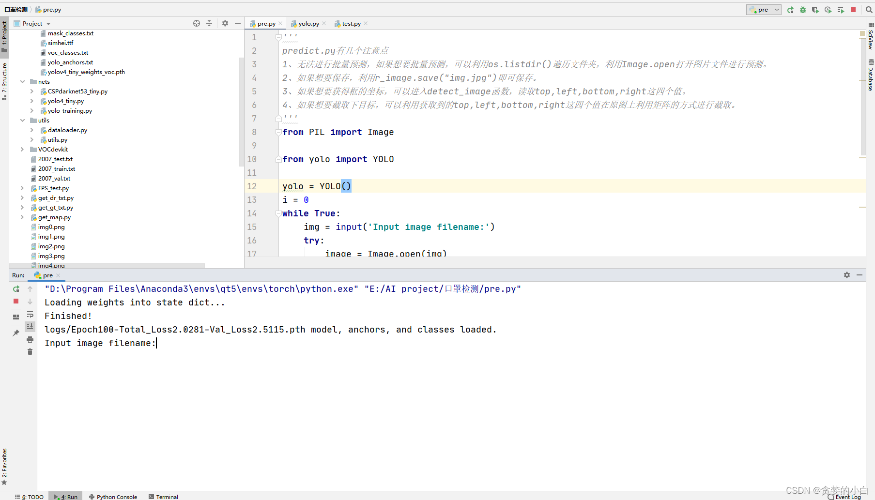Select 2007_train.txt in Project tree
The width and height of the screenshot is (875, 500).
click(x=57, y=169)
